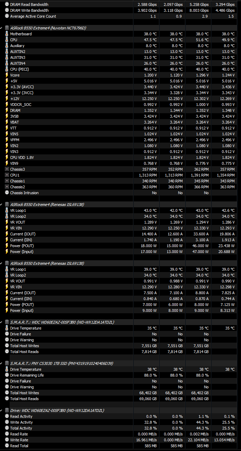Click the voltage icon next to VBAT
The image size is (241, 451).
7,122
